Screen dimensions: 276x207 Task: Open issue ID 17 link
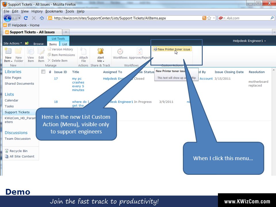[x=56, y=78]
